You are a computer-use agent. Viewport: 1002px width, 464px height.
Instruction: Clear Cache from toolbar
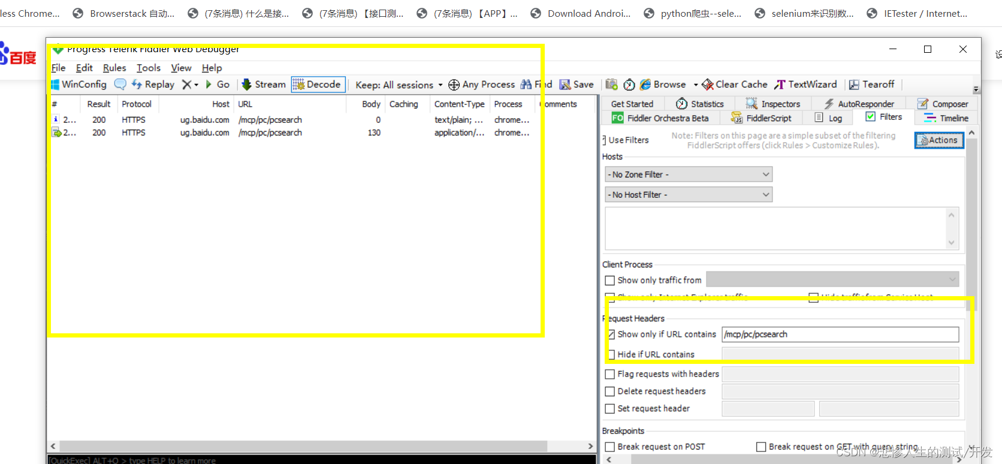tap(735, 85)
